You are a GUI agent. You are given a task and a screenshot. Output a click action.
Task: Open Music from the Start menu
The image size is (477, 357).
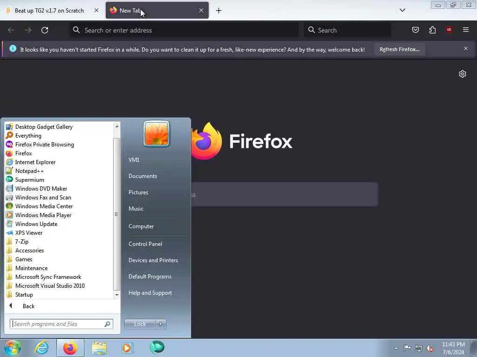tap(136, 209)
